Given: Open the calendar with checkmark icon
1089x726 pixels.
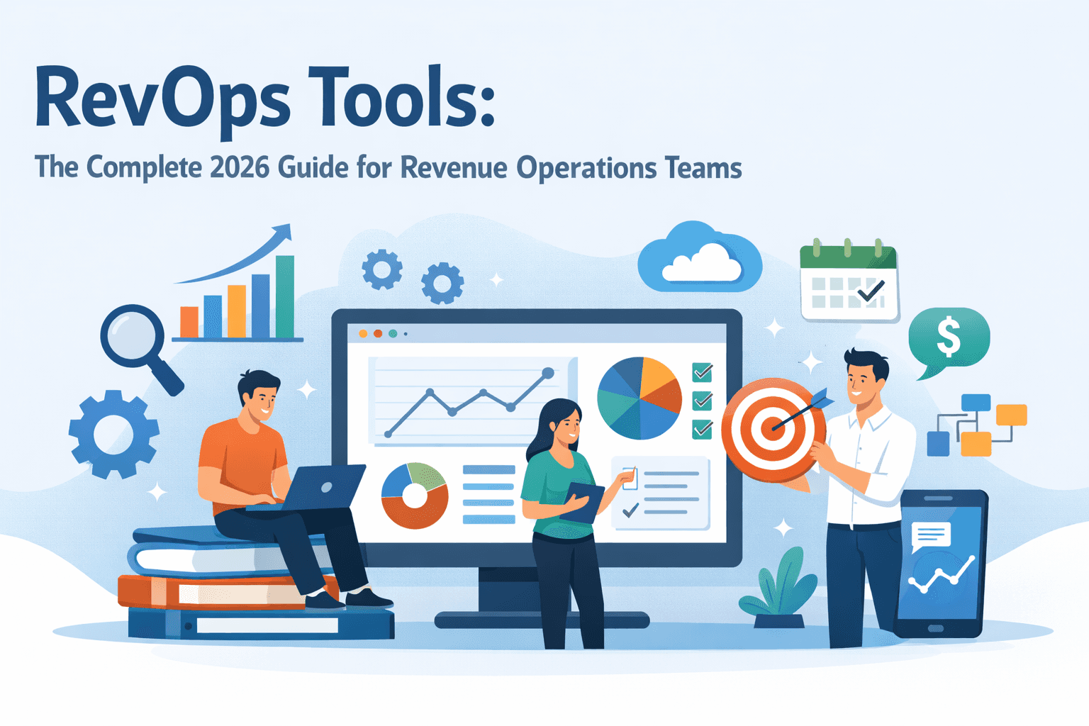Looking at the screenshot, I should pyautogui.click(x=848, y=281).
